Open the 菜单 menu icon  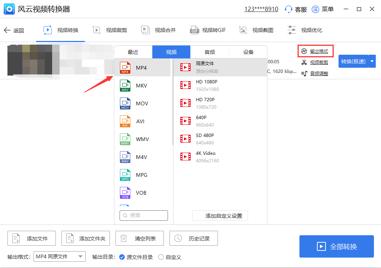pyautogui.click(x=315, y=9)
